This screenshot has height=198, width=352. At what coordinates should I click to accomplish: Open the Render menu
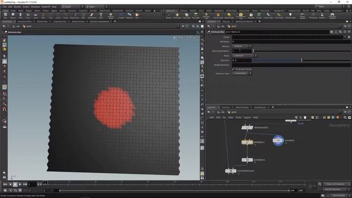pyautogui.click(x=17, y=7)
